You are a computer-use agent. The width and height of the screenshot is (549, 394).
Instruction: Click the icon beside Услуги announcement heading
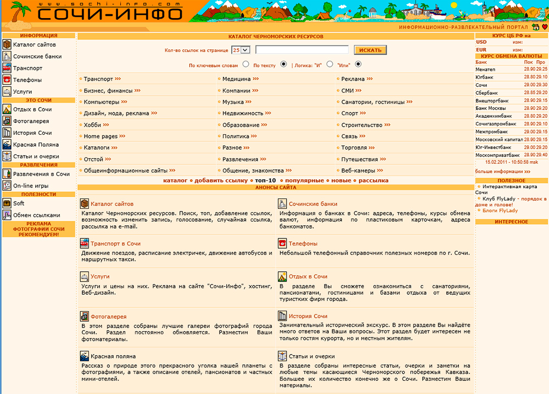pos(85,277)
